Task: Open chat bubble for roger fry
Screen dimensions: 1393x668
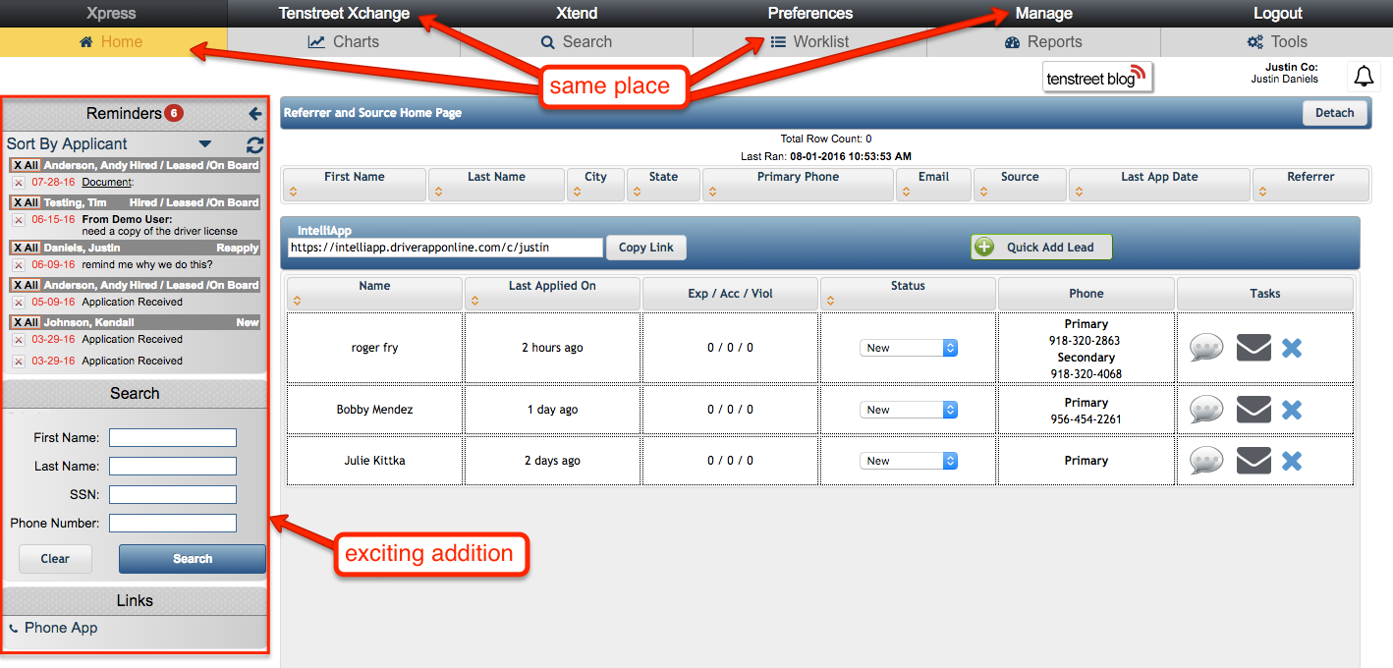Action: click(1206, 348)
